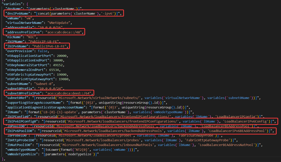This screenshot has width=281, height=162.
Task: Click the "subnet0Name" variable key
Action: (18, 84)
